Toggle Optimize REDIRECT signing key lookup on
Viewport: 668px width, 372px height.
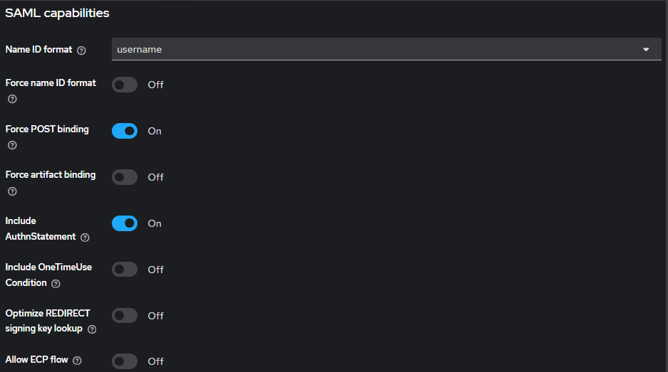125,316
